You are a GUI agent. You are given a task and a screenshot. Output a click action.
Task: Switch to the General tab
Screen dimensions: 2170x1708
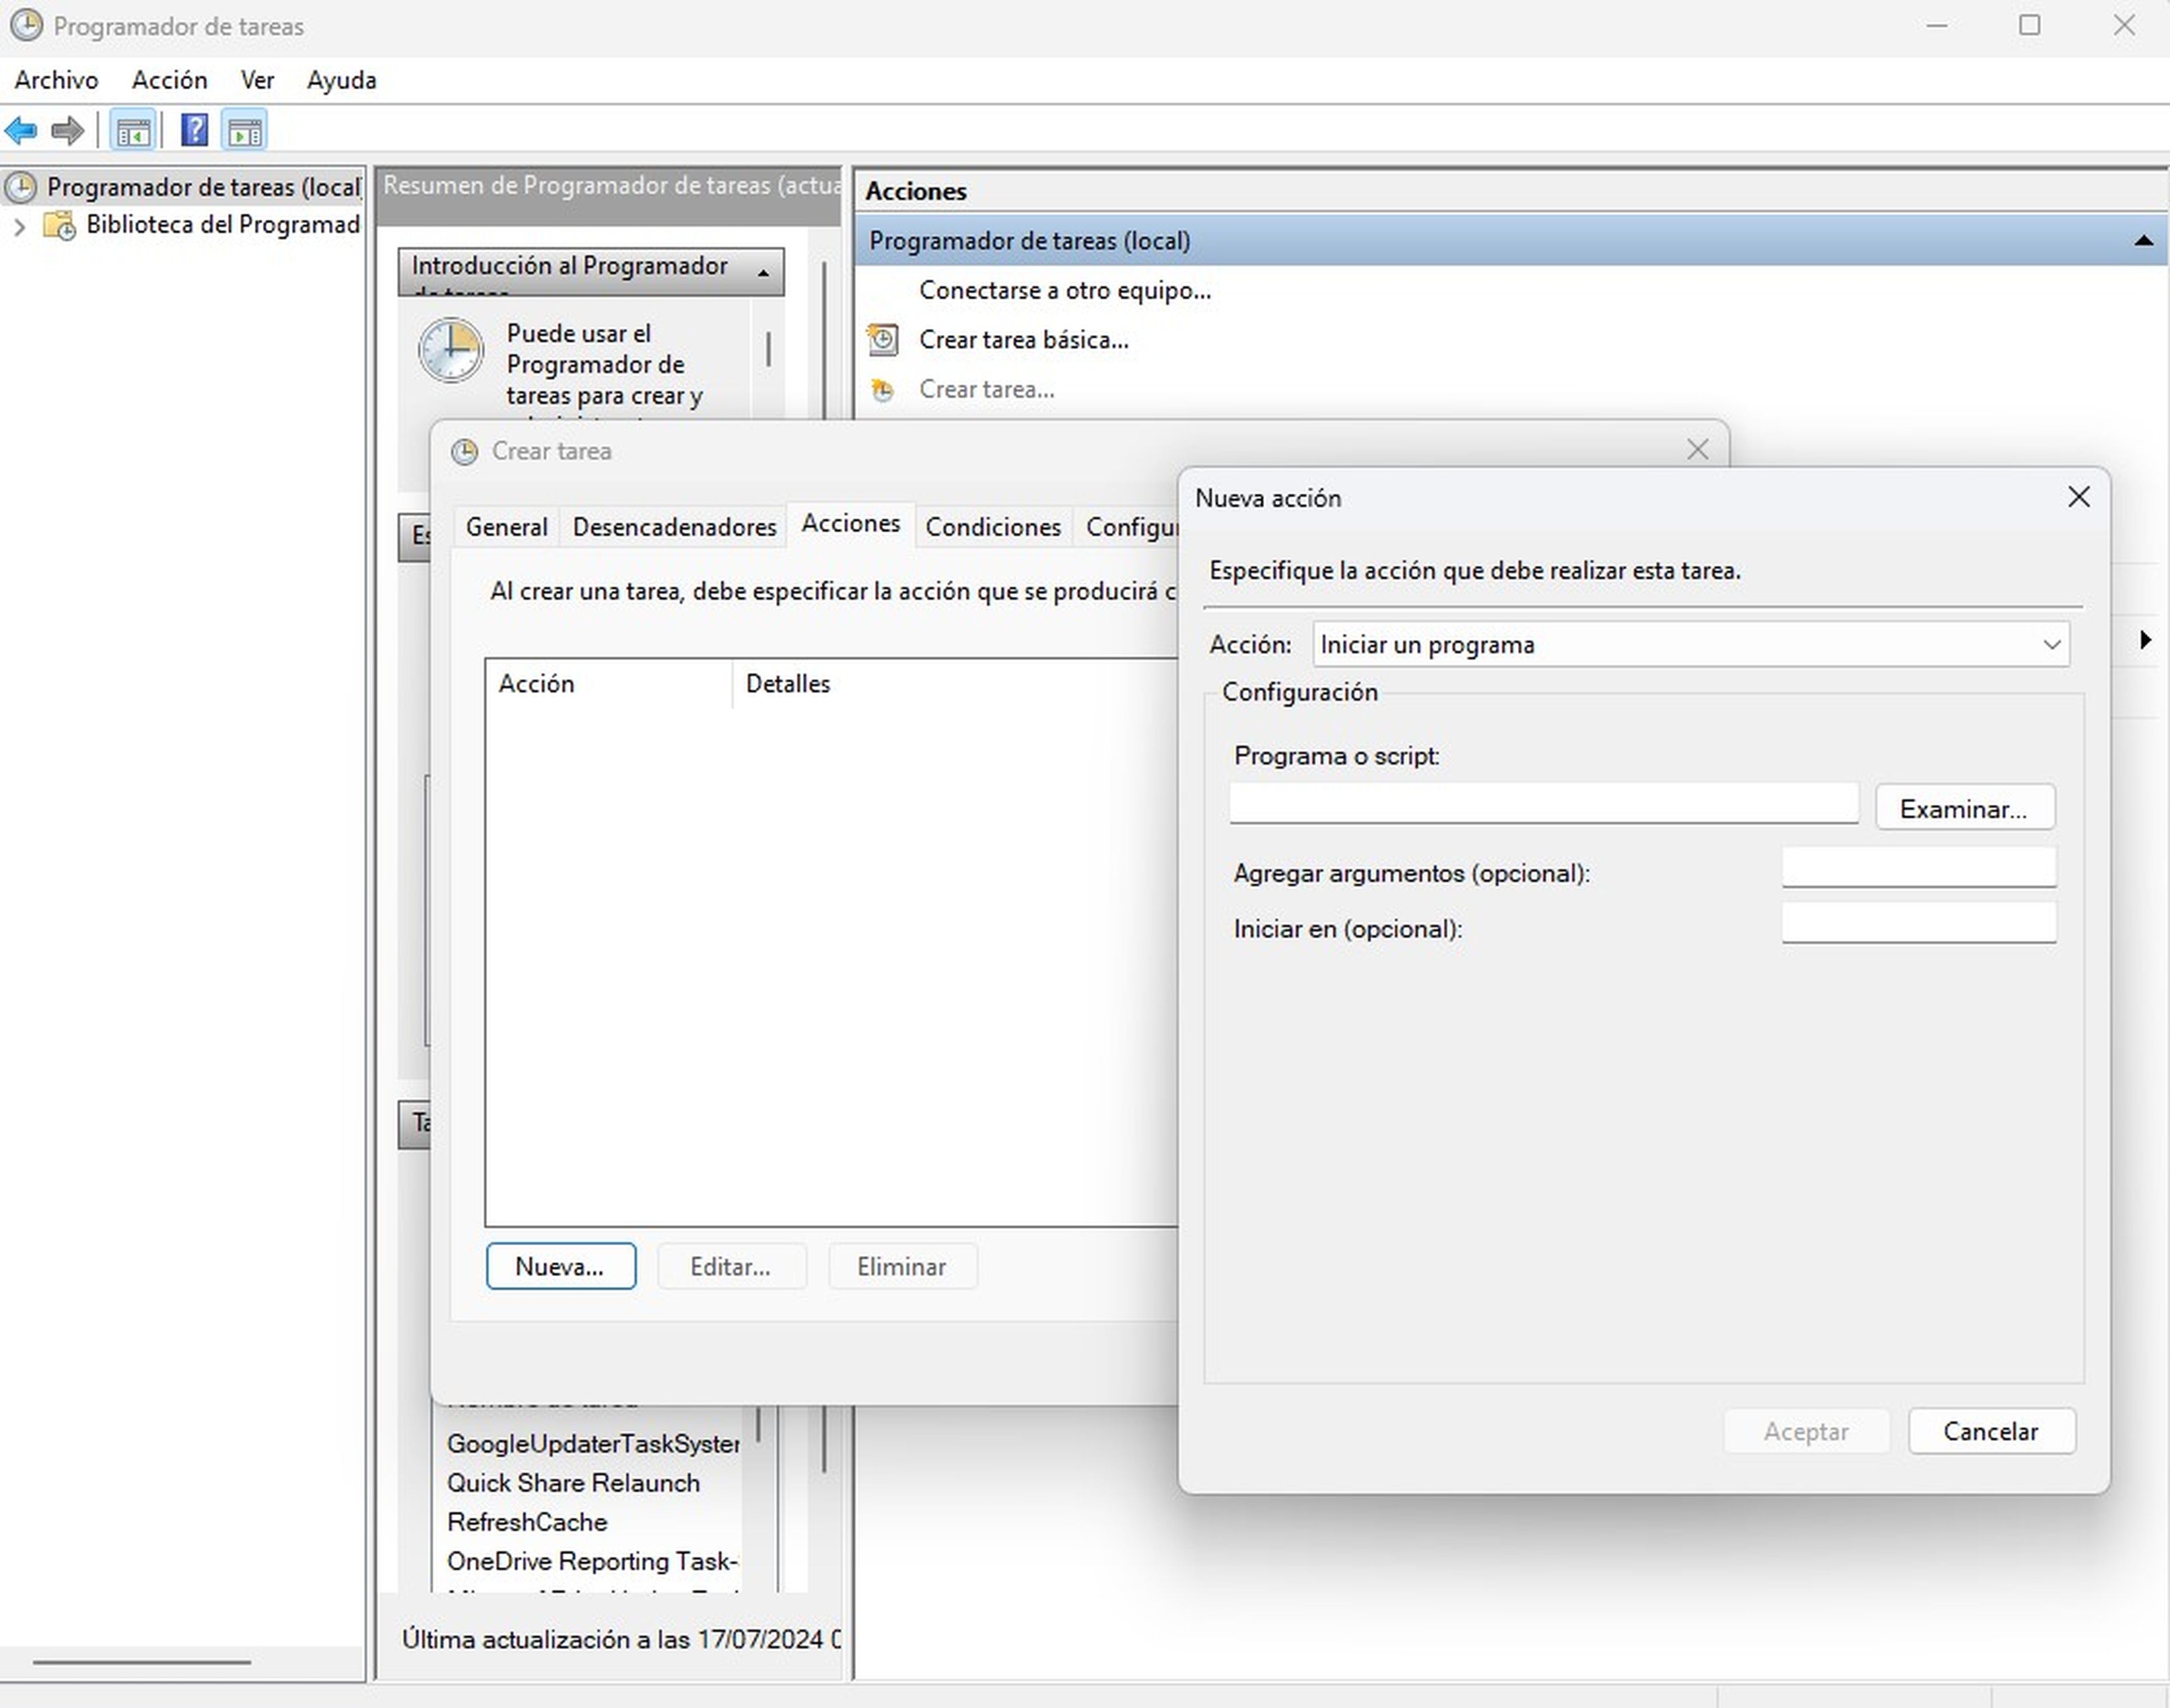click(506, 527)
